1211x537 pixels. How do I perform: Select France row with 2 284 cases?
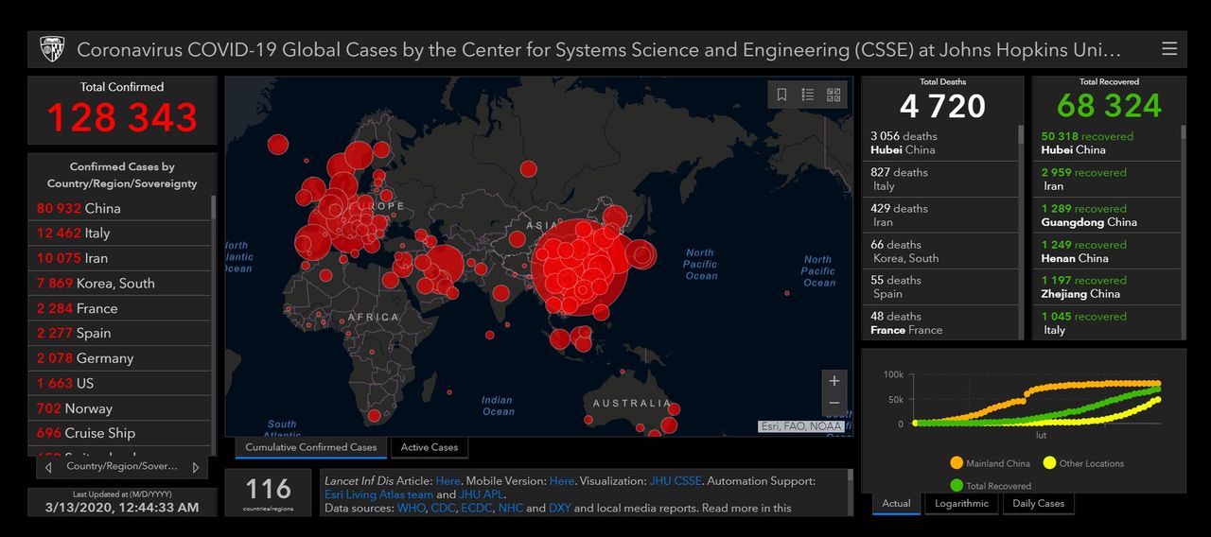pos(119,308)
